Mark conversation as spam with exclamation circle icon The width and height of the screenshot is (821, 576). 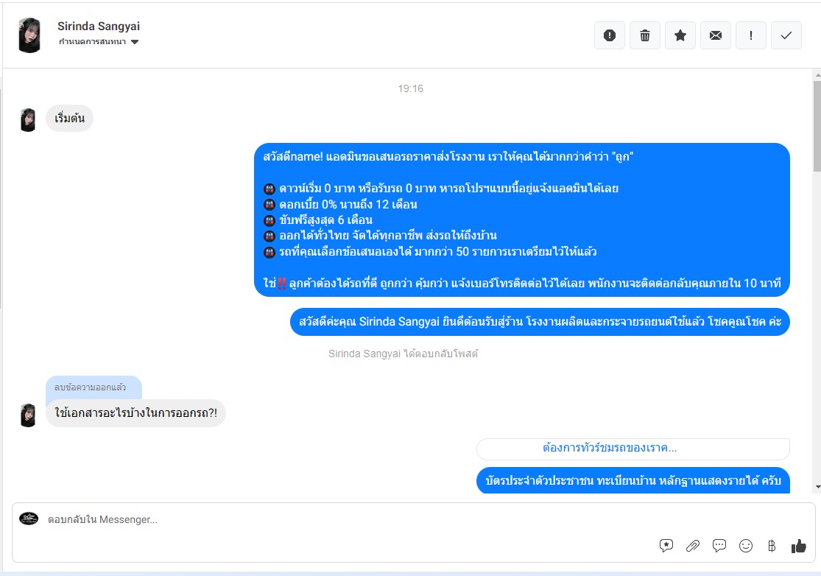coord(610,35)
